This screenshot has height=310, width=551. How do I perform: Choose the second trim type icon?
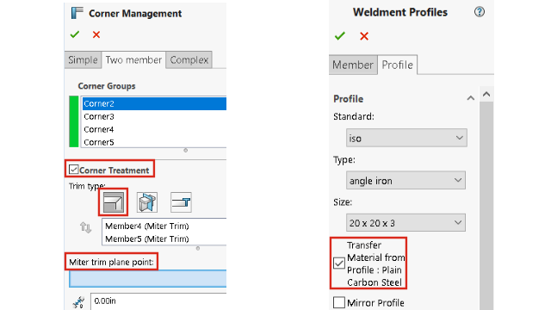[147, 202]
